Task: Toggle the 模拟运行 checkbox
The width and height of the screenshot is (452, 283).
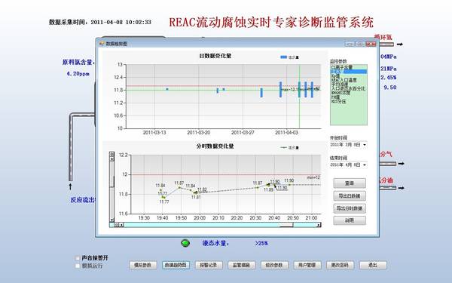Action: coord(78,266)
